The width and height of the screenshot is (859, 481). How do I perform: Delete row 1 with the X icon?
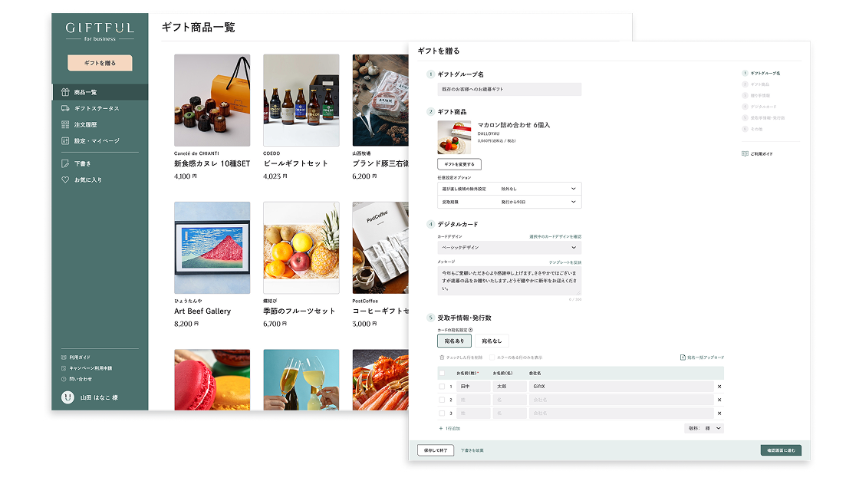[719, 387]
